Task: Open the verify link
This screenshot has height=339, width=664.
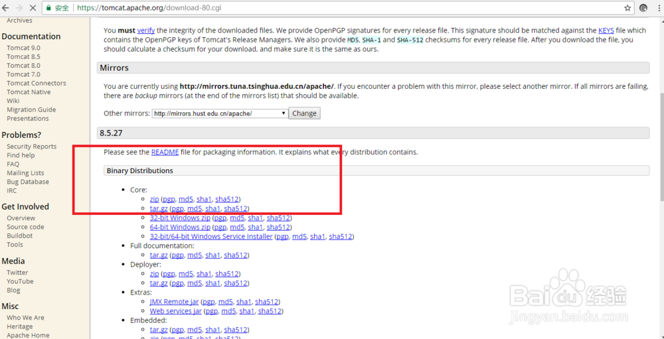Action: (x=145, y=31)
